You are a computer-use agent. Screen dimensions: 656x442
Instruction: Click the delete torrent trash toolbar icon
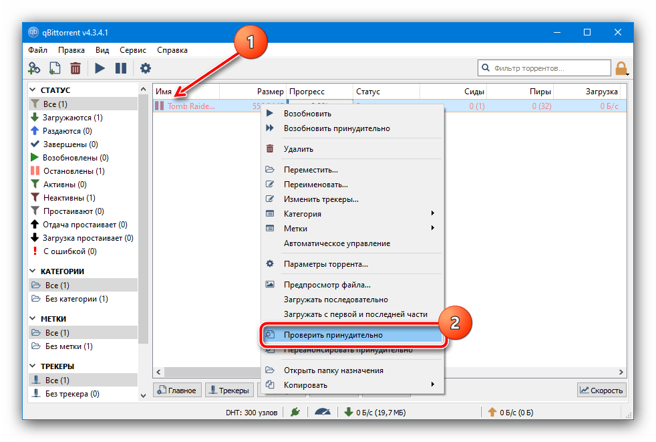coord(75,68)
